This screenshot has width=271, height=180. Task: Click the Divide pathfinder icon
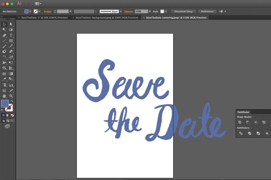[x=241, y=133]
